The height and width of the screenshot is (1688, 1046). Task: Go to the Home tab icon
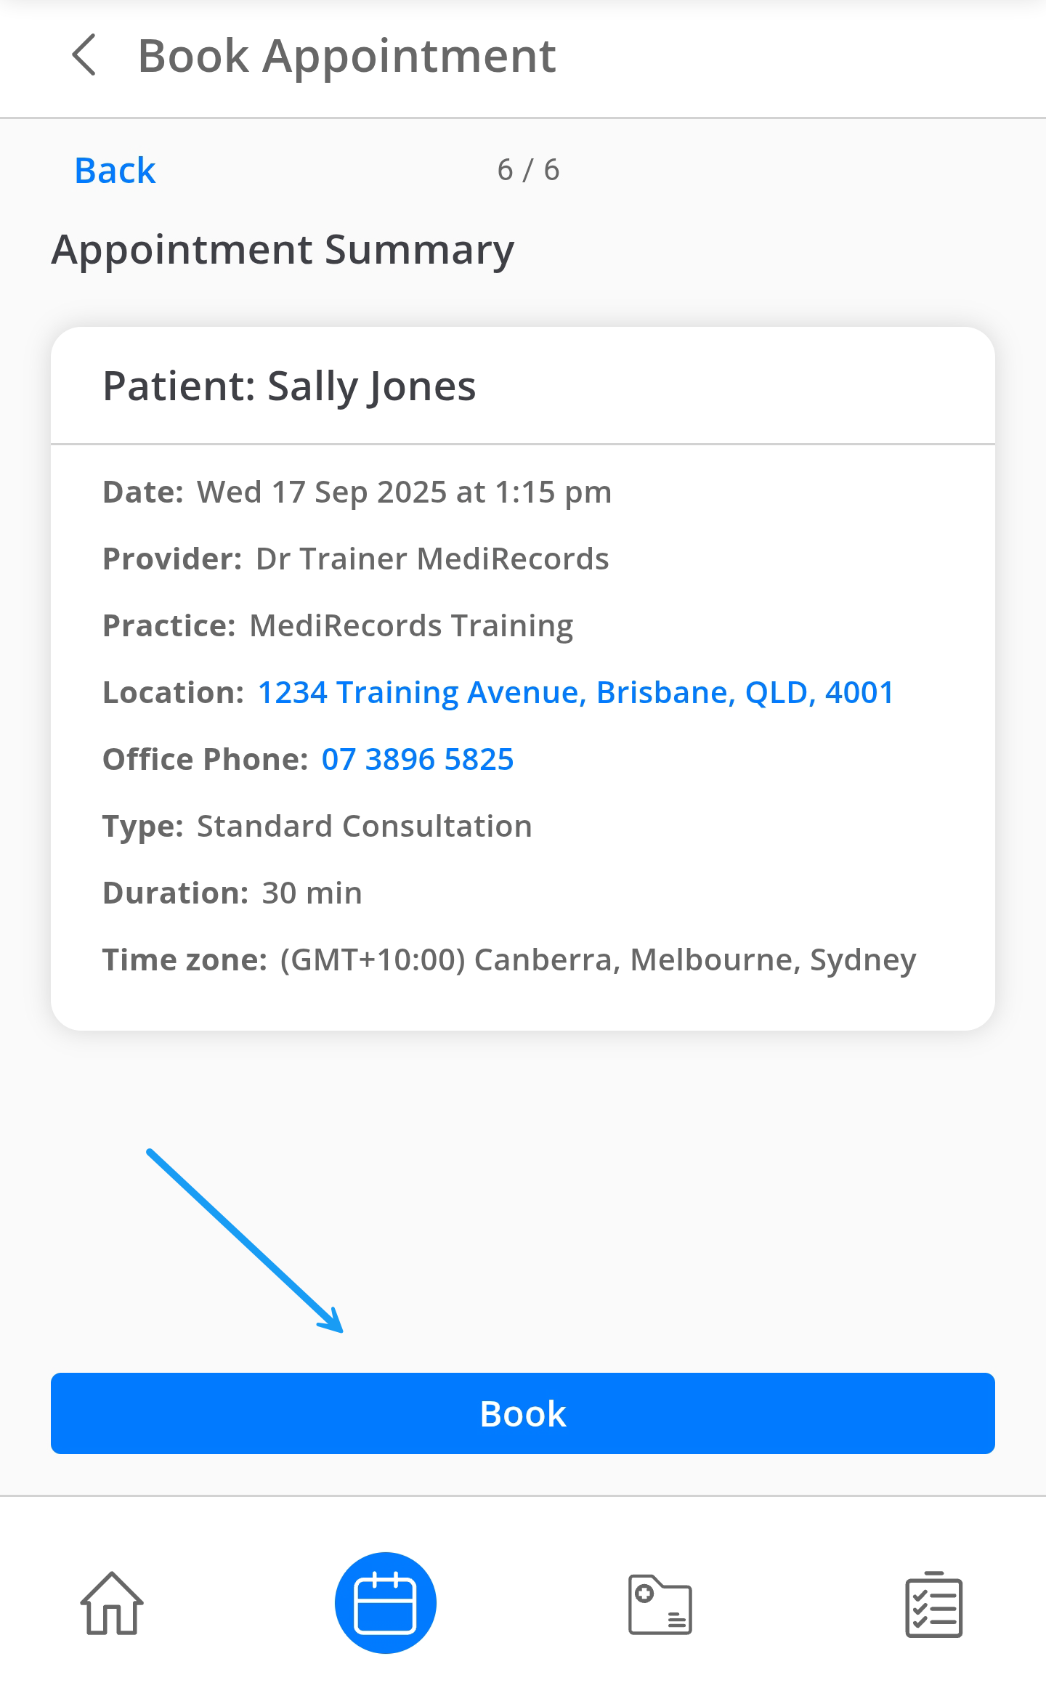pos(112,1602)
